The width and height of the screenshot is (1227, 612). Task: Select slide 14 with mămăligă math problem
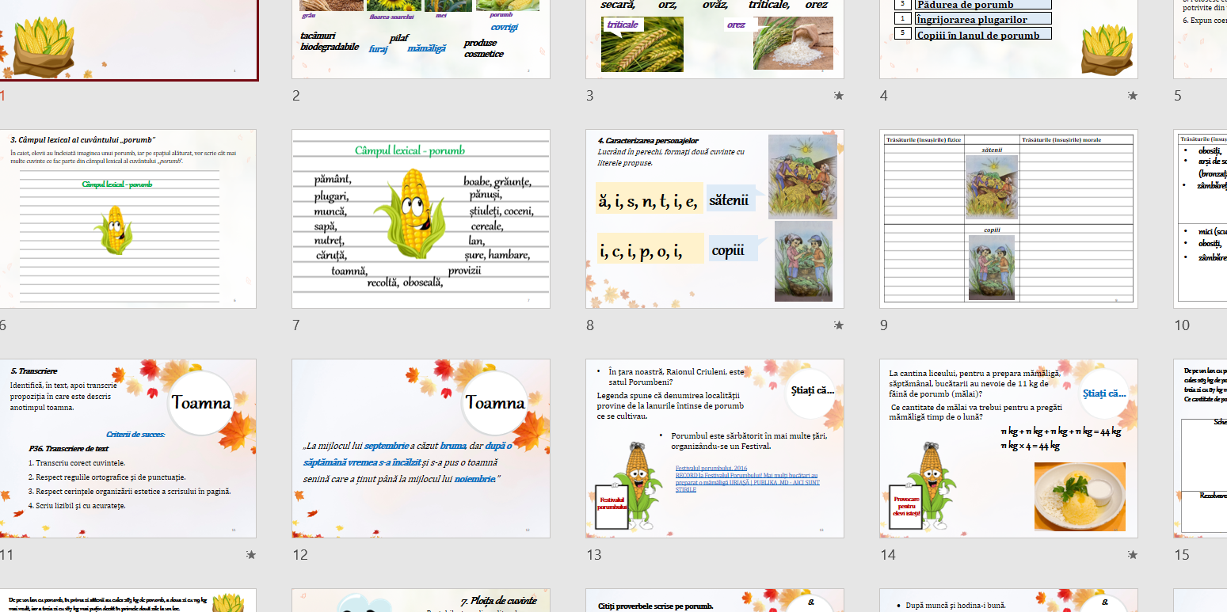pyautogui.click(x=1008, y=448)
